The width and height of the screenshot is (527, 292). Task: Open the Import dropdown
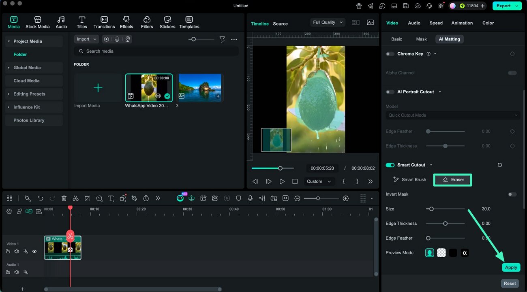[86, 39]
